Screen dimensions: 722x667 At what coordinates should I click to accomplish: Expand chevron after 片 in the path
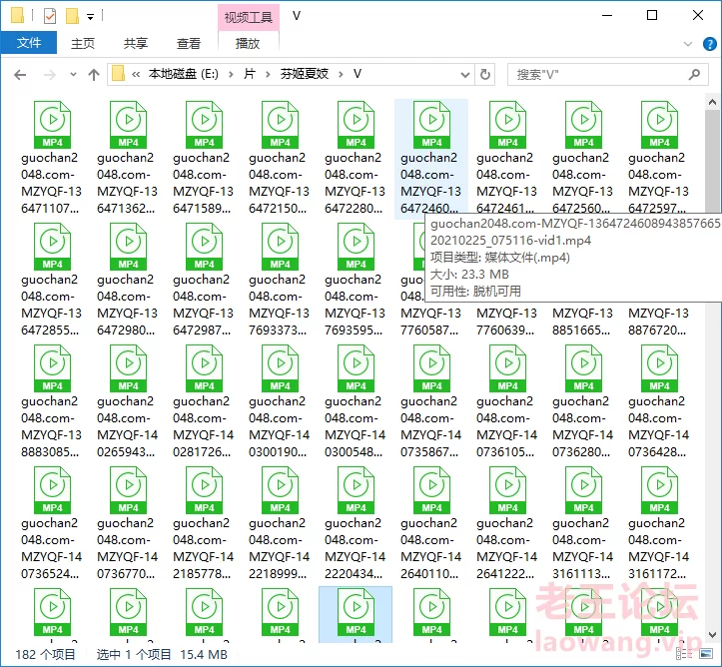(268, 74)
